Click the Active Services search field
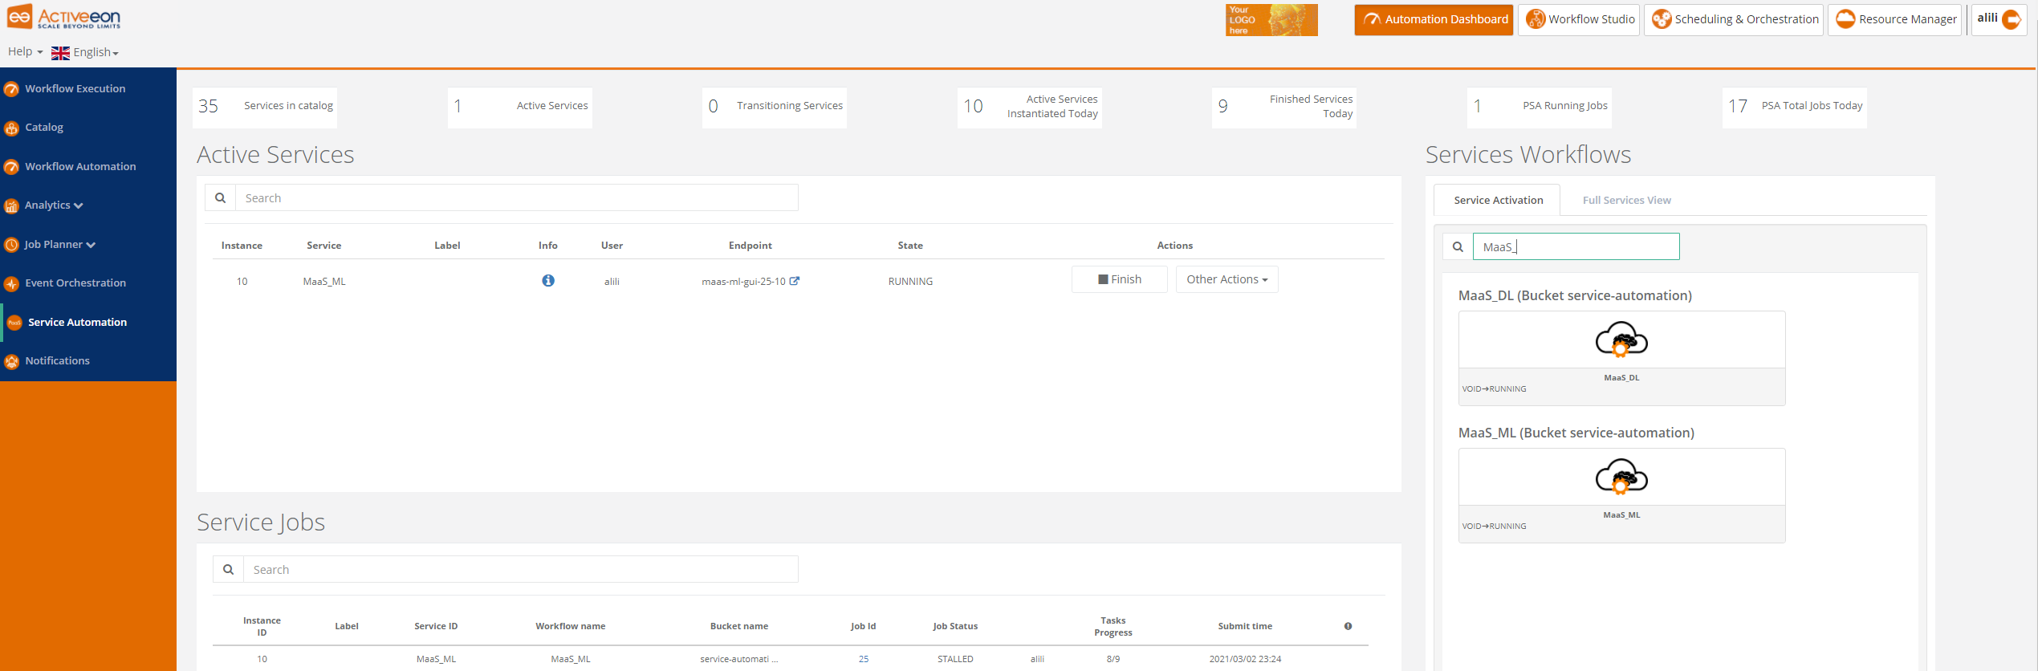The width and height of the screenshot is (2038, 671). click(x=517, y=197)
